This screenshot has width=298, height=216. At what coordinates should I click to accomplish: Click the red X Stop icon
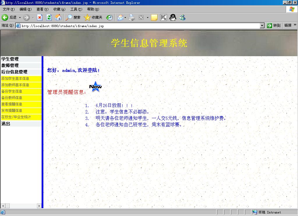(40, 17)
